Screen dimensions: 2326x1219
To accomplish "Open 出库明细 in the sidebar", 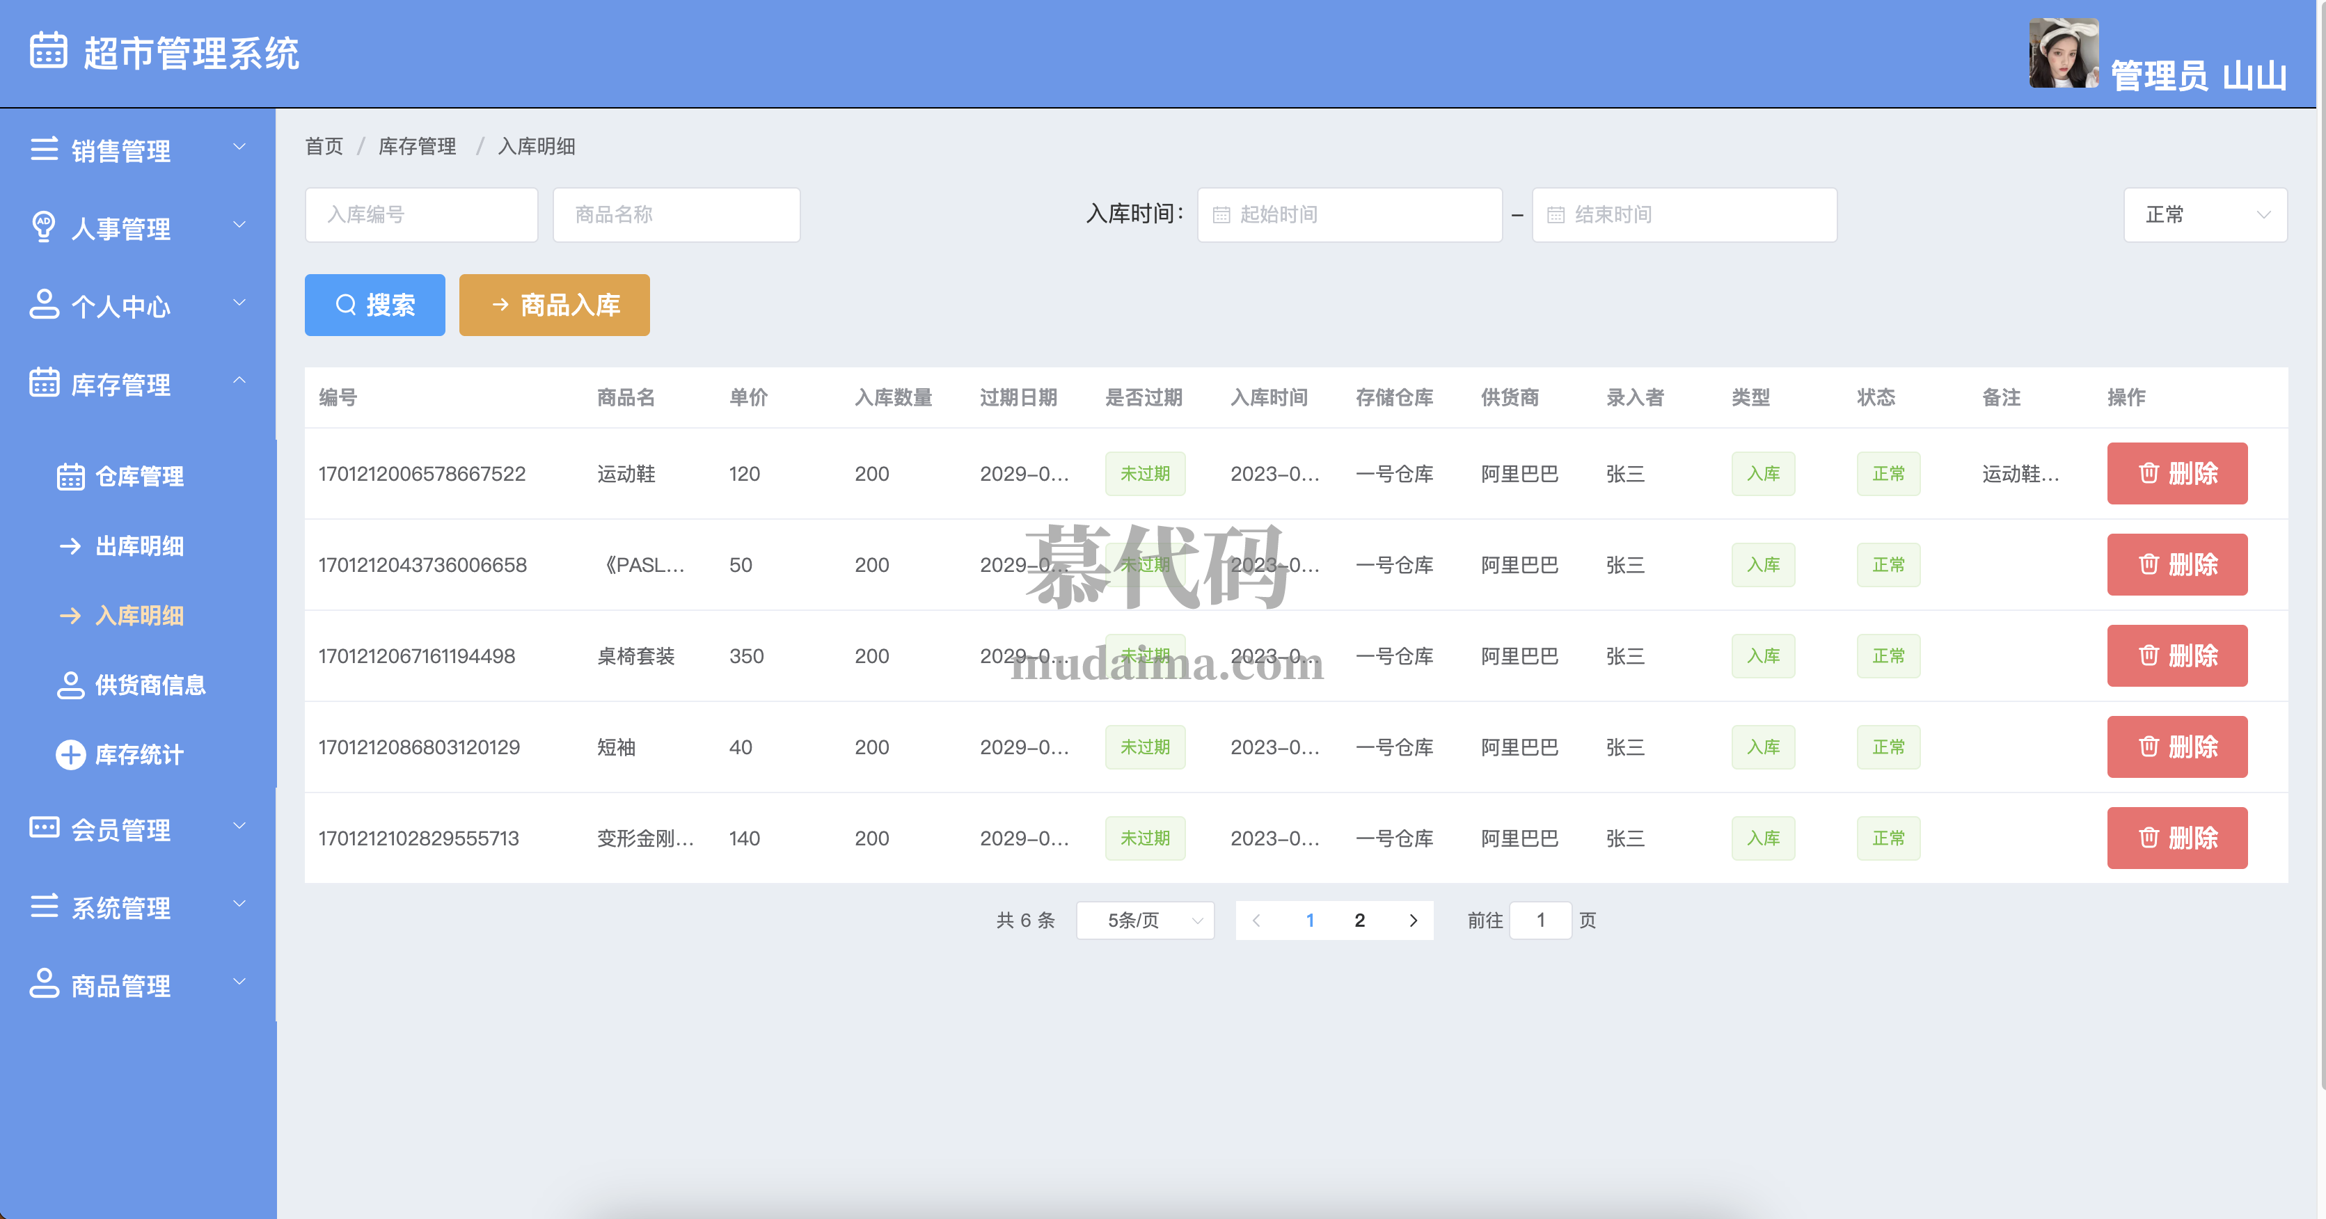I will click(x=139, y=545).
